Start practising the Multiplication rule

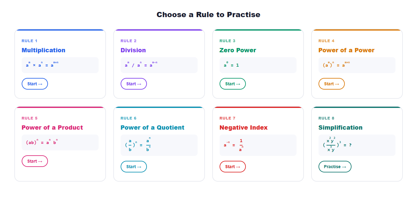35,83
